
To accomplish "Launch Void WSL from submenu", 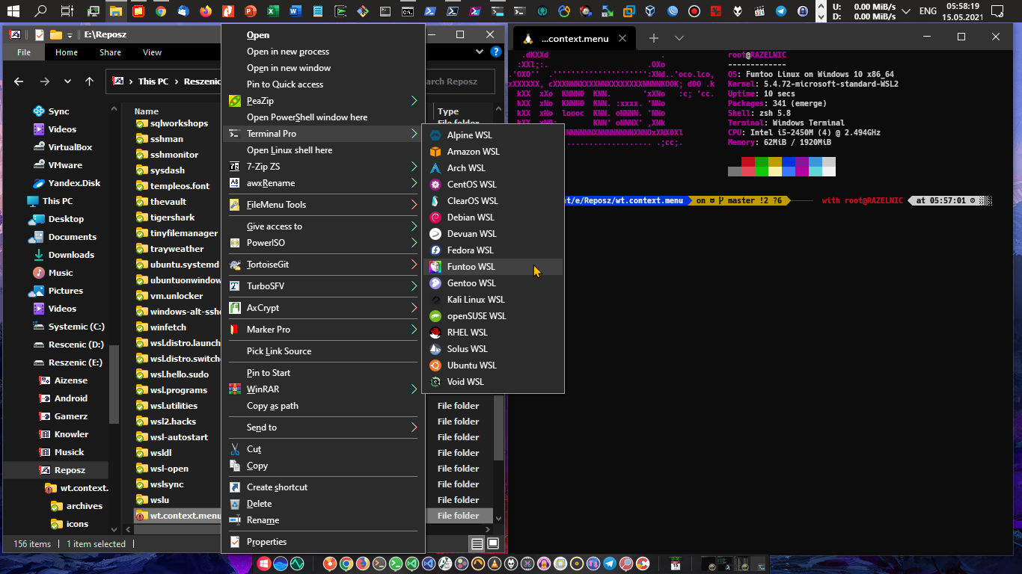I will [x=493, y=382].
